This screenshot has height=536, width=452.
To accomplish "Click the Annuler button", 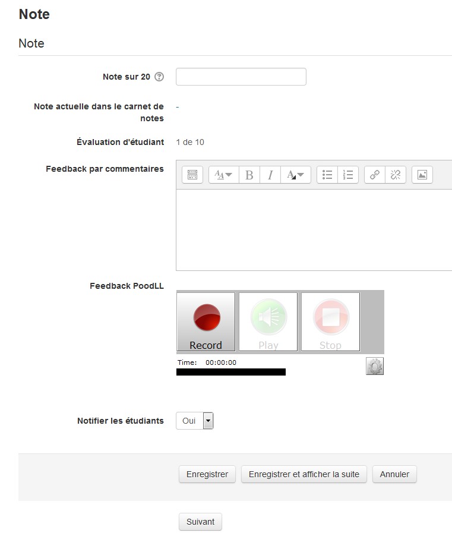I will click(394, 474).
